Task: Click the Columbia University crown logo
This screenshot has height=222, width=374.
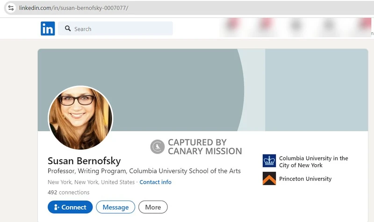Action: (269, 160)
